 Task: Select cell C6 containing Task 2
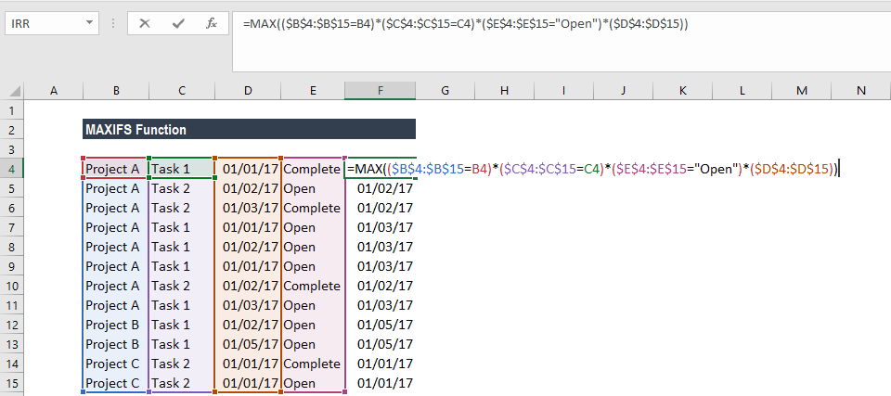pyautogui.click(x=181, y=208)
